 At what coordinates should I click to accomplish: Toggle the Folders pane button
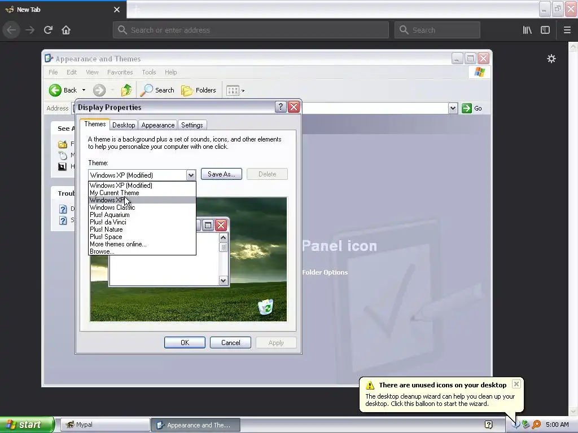[x=199, y=90]
